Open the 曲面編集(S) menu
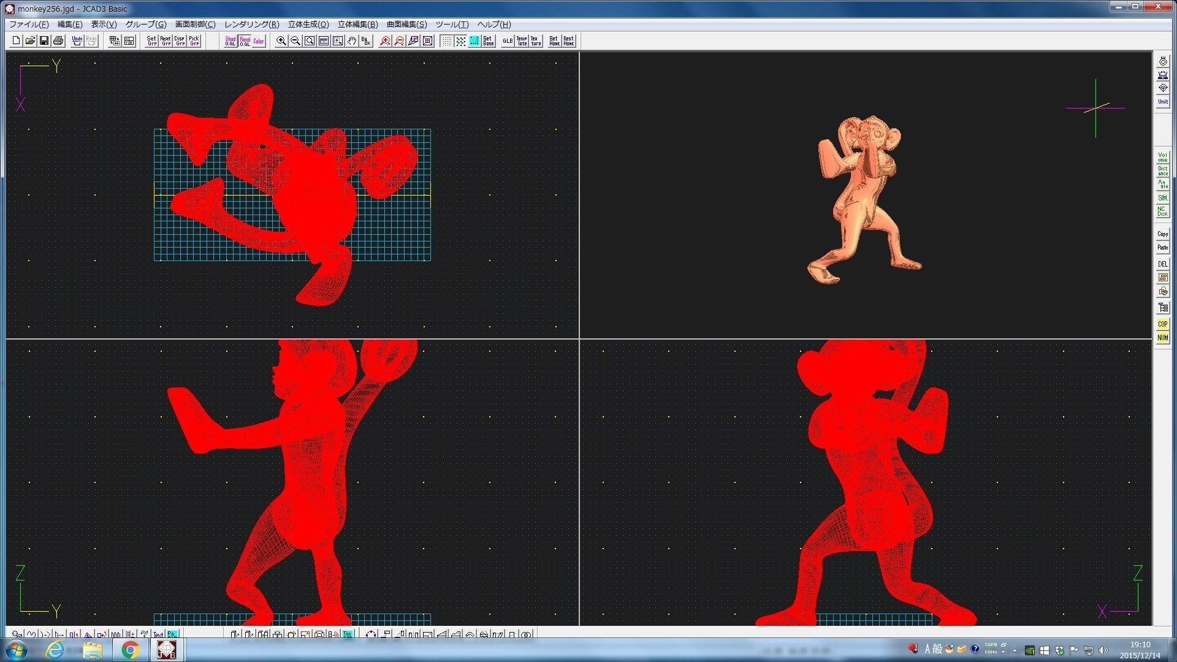Image resolution: width=1177 pixels, height=662 pixels. pos(406,25)
